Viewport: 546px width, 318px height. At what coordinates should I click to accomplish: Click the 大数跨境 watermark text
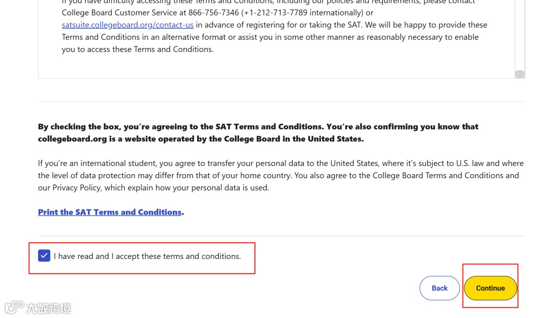click(x=49, y=307)
